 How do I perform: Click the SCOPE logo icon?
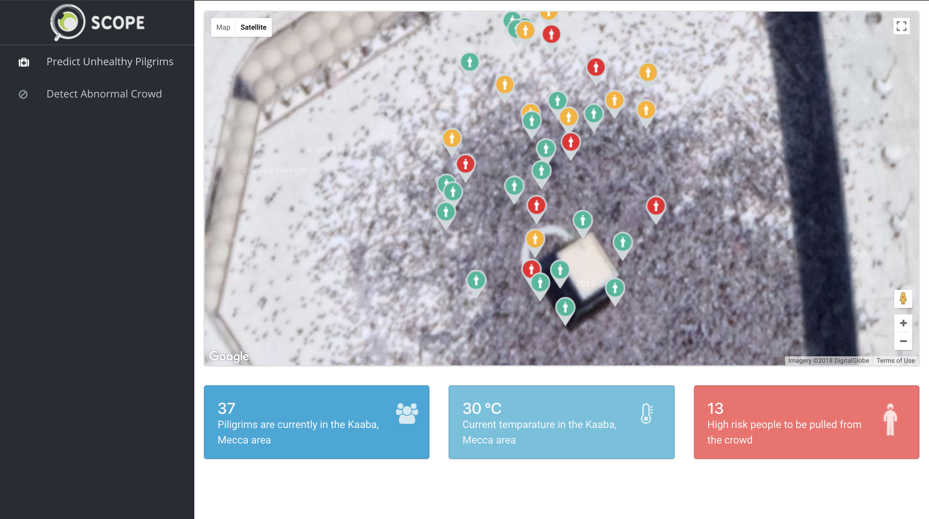[x=68, y=22]
